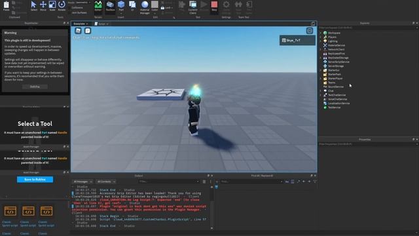Select SoundService in Explorer
Image resolution: width=419 pixels, height=236 pixels.
tap(336, 87)
